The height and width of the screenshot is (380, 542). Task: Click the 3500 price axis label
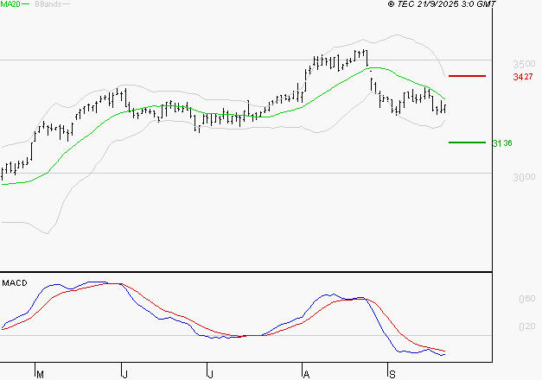coord(524,64)
